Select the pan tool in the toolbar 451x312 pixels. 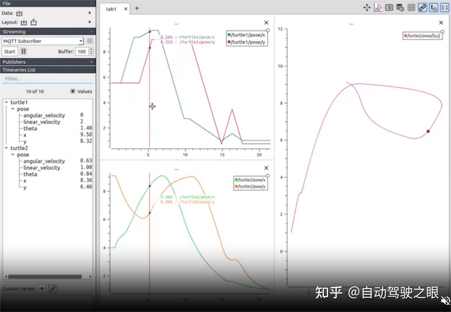coord(366,8)
